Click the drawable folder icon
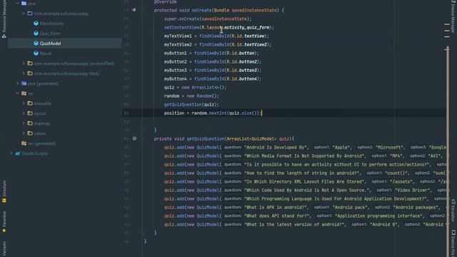The height and width of the screenshot is (257, 457). (x=30, y=103)
